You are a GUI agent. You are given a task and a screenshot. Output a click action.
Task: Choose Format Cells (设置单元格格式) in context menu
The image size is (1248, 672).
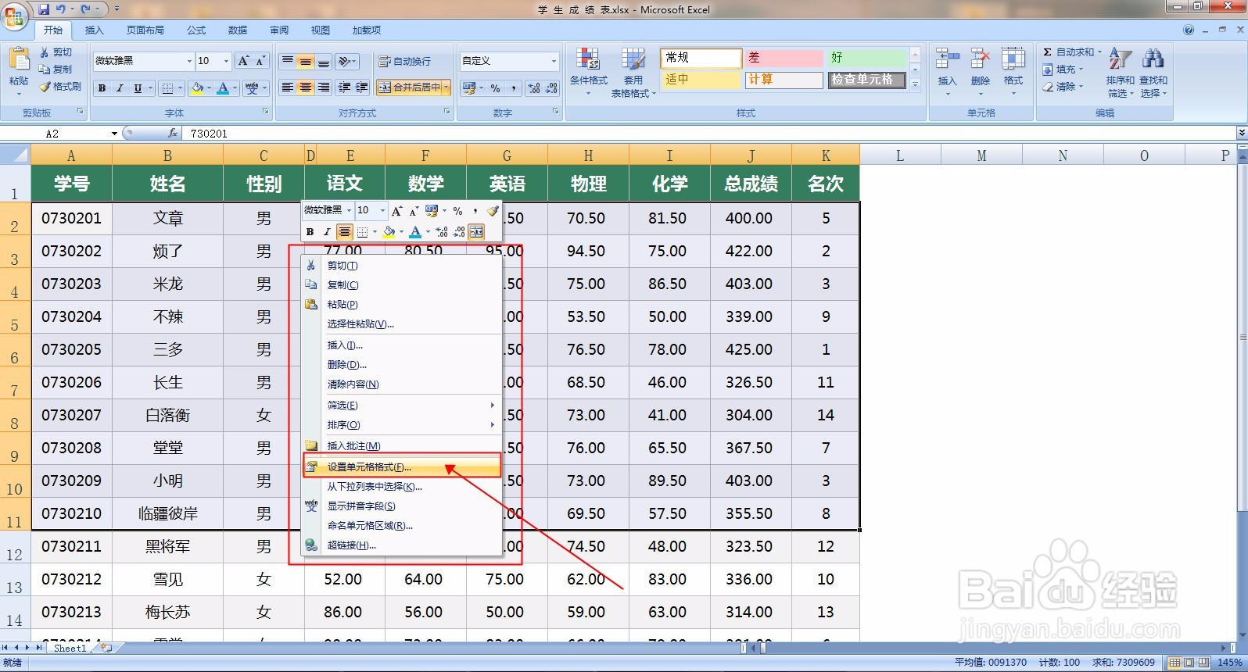pos(402,467)
